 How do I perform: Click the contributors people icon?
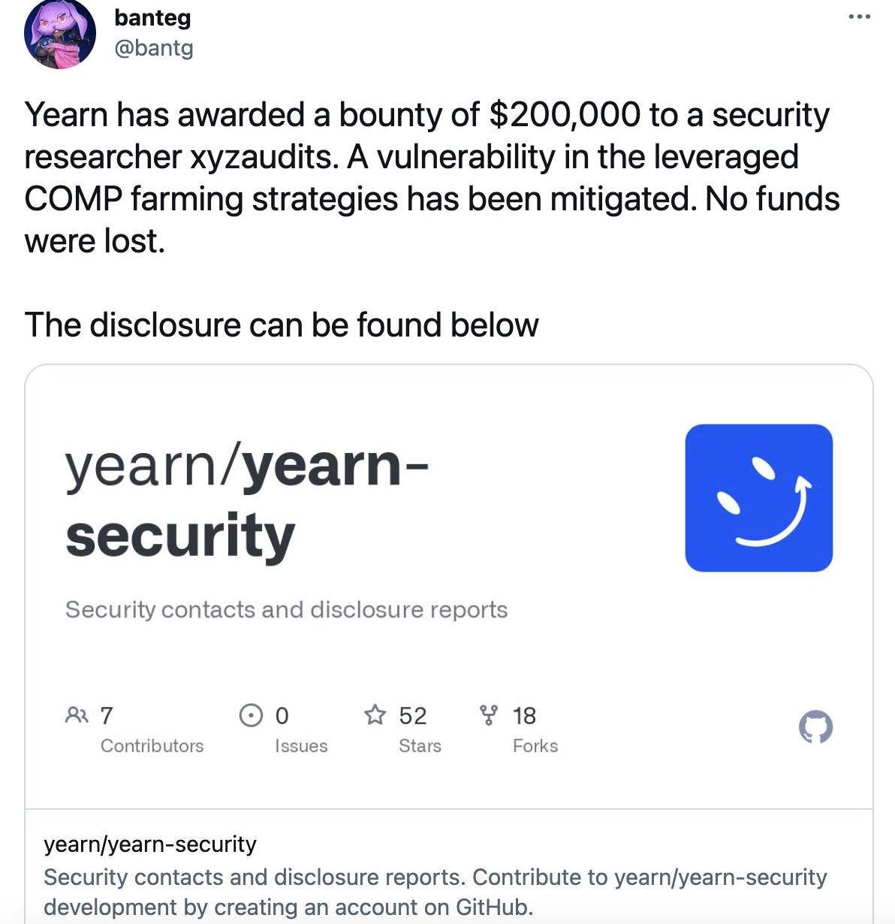77,714
